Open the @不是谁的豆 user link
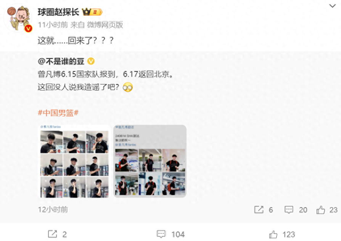Screen dimensions: 341x241 pos(61,62)
